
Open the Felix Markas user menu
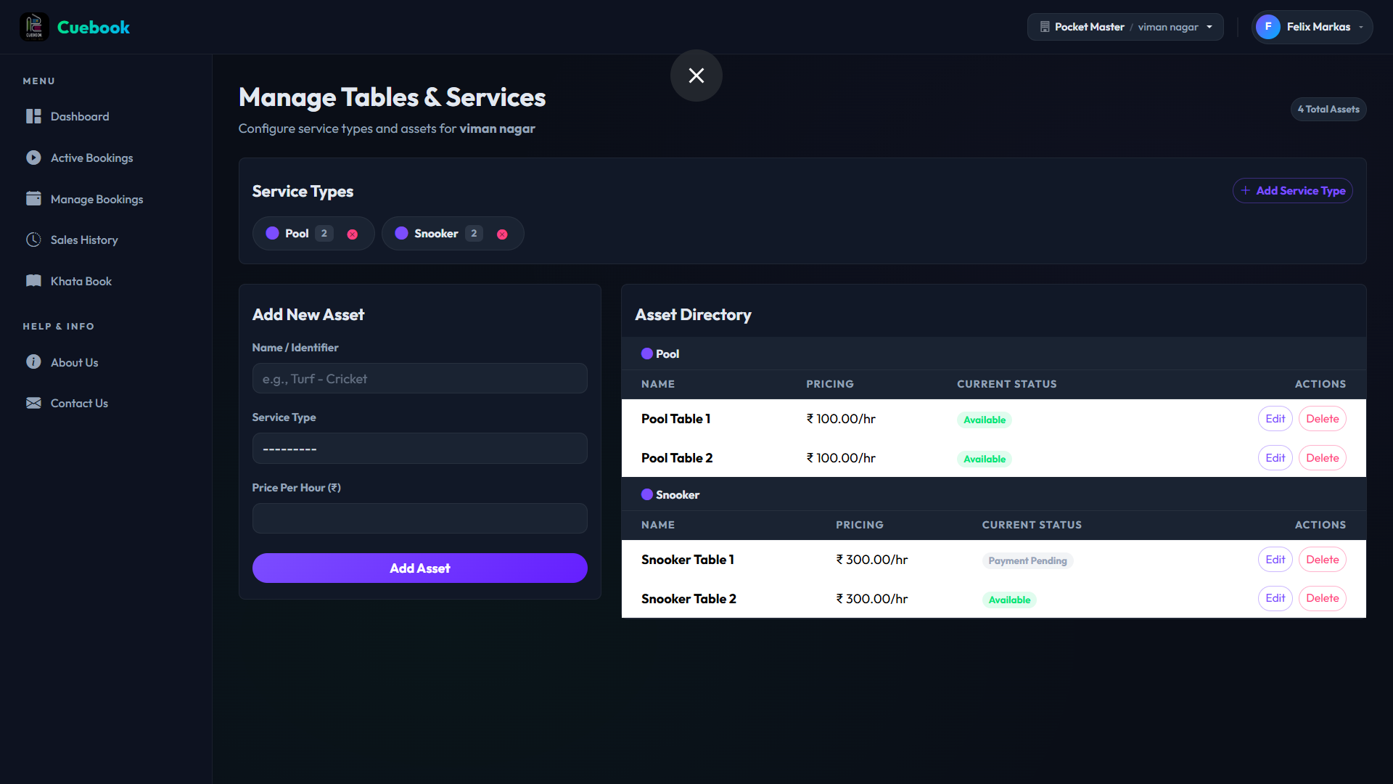tap(1312, 27)
